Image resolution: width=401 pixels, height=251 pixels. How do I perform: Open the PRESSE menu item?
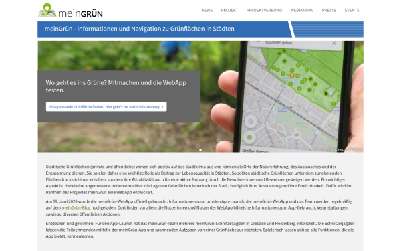click(x=329, y=10)
